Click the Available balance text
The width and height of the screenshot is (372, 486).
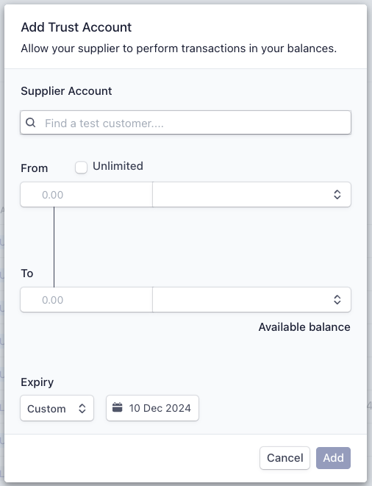click(304, 327)
